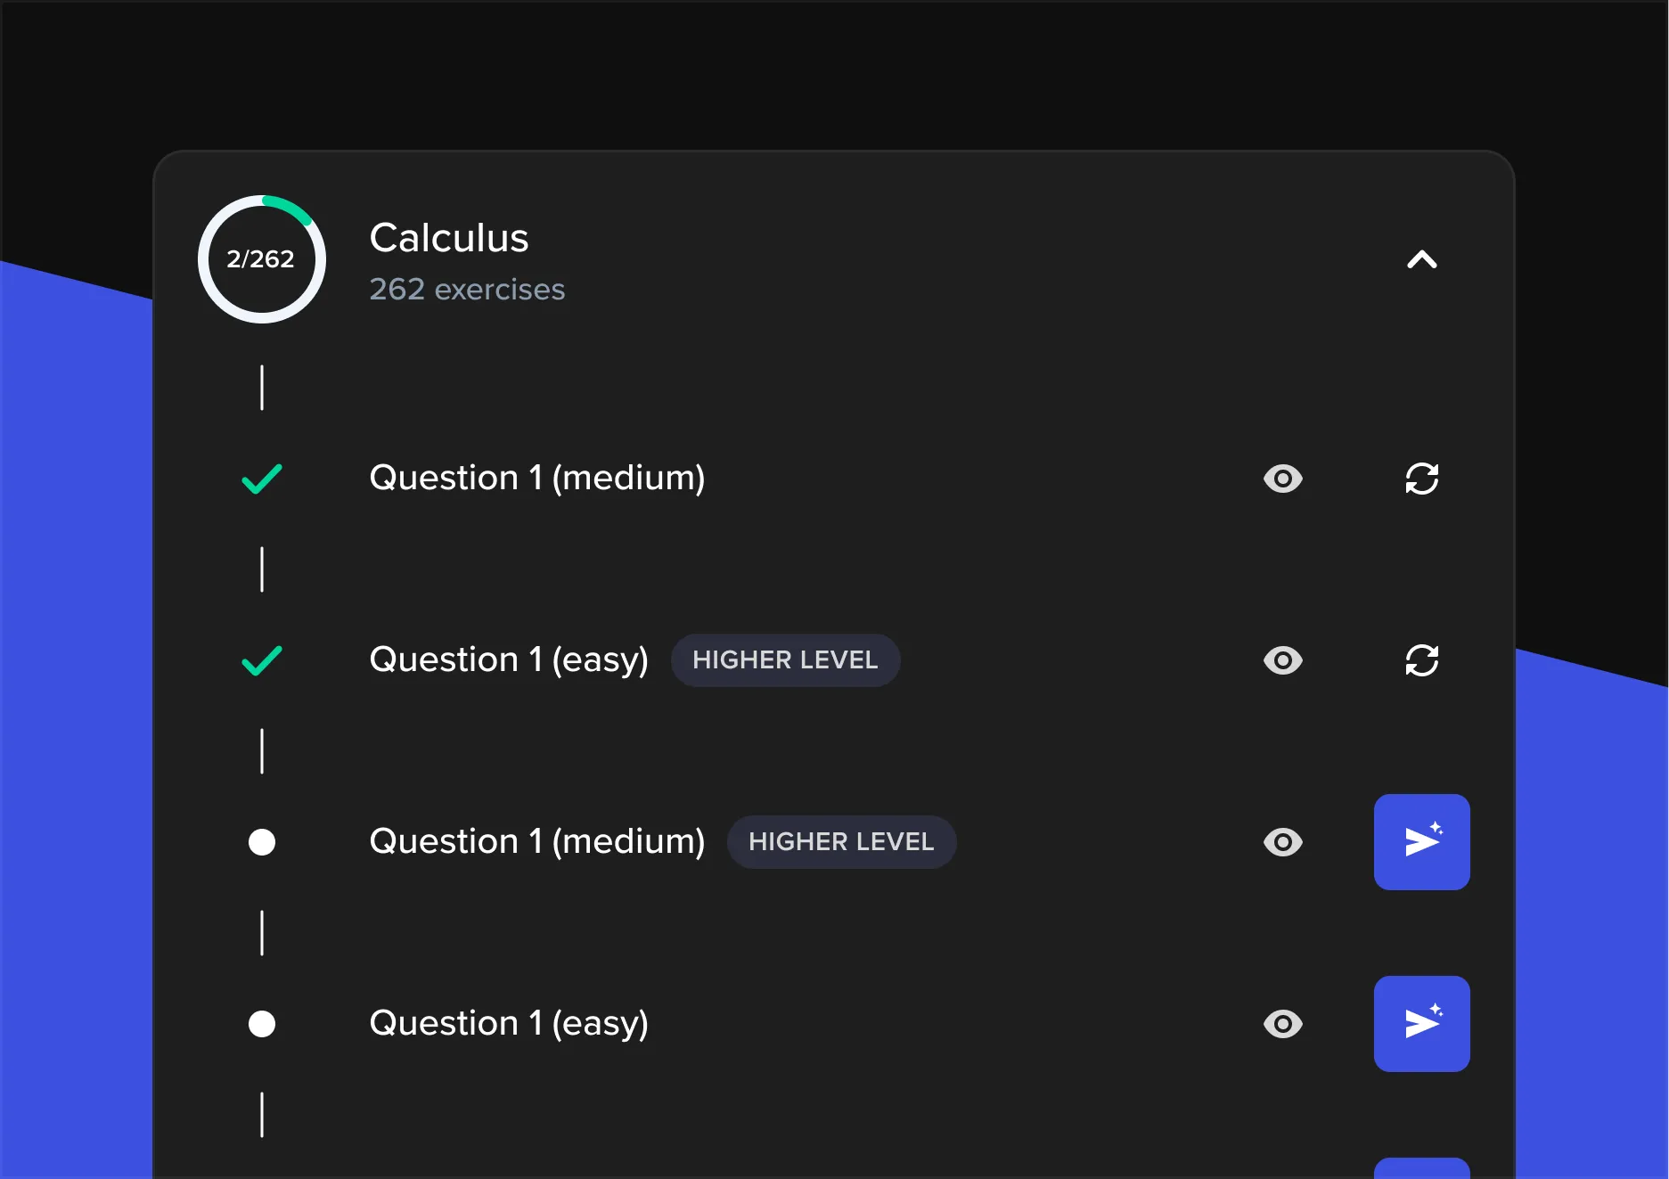Start the Question 1 (medium) higher level exercise
Image resolution: width=1669 pixels, height=1179 pixels.
pyautogui.click(x=1421, y=841)
